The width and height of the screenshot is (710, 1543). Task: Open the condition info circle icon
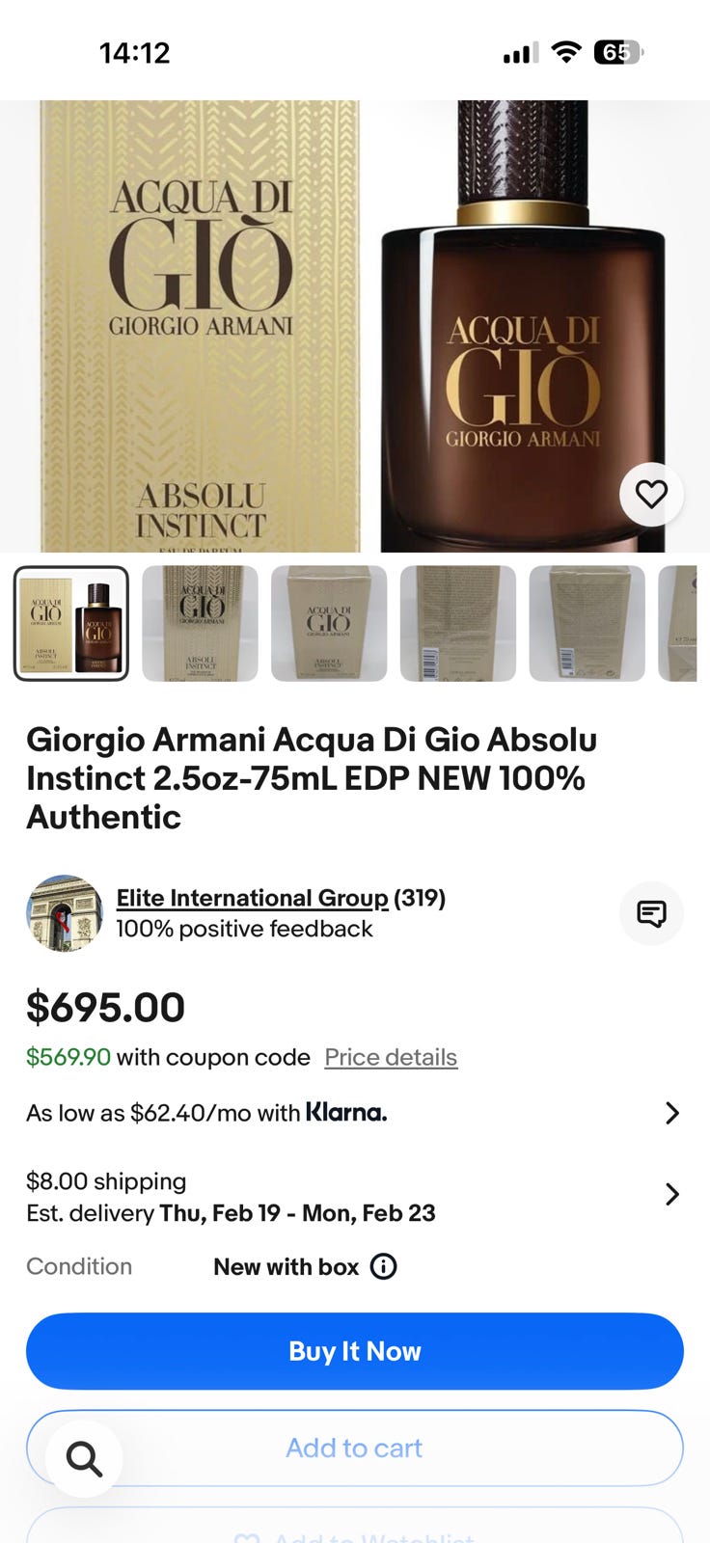384,1266
